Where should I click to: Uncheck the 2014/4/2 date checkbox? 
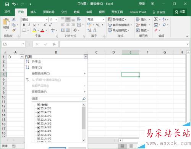(x=38, y=135)
